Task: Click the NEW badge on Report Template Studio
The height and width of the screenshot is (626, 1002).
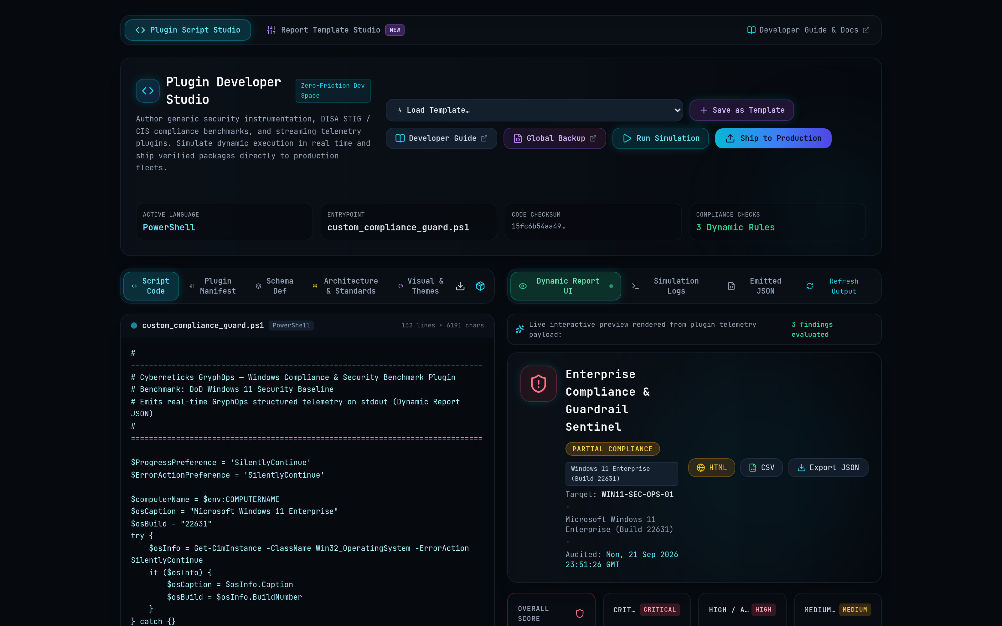Action: click(x=395, y=30)
